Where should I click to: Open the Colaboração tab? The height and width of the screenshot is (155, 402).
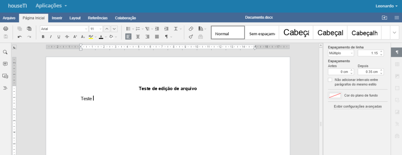point(125,18)
